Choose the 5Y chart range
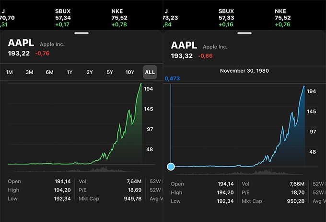This screenshot has width=326, height=222. click(x=110, y=72)
